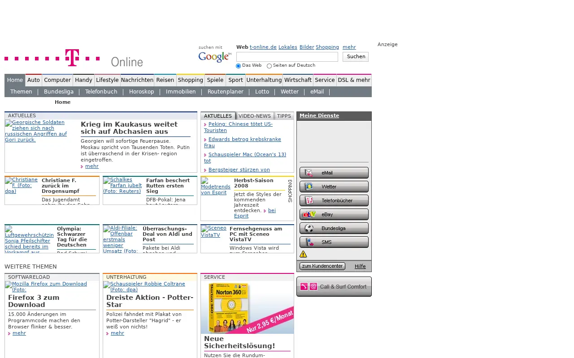
Task: Open the Computer navigation tab
Action: pos(57,80)
